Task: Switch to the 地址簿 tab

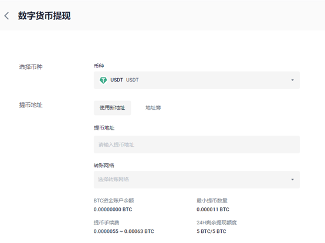Action: click(153, 108)
